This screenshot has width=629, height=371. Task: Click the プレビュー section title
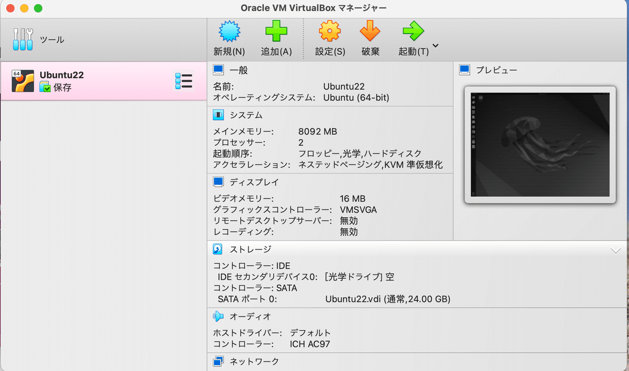coord(496,70)
